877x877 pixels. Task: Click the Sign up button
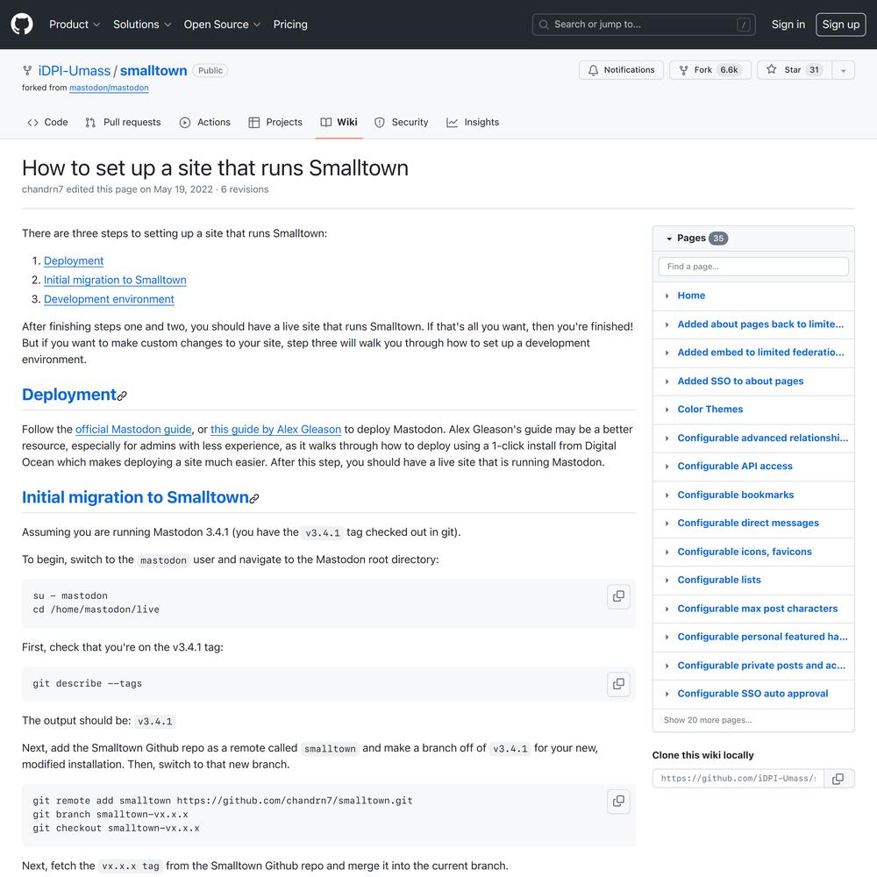(x=841, y=25)
